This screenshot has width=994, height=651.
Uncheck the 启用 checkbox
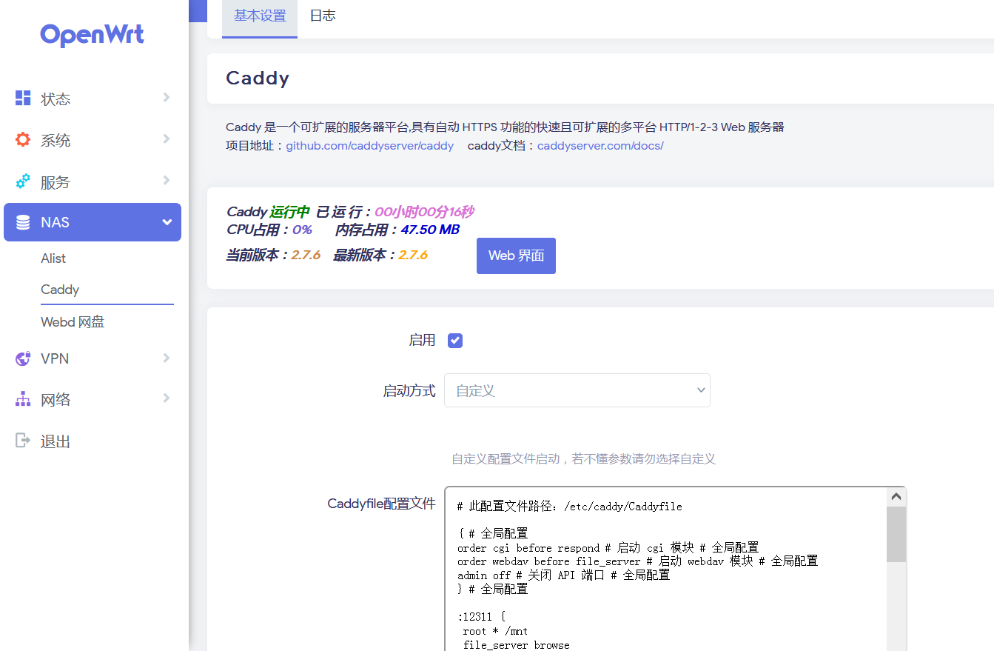click(x=455, y=341)
